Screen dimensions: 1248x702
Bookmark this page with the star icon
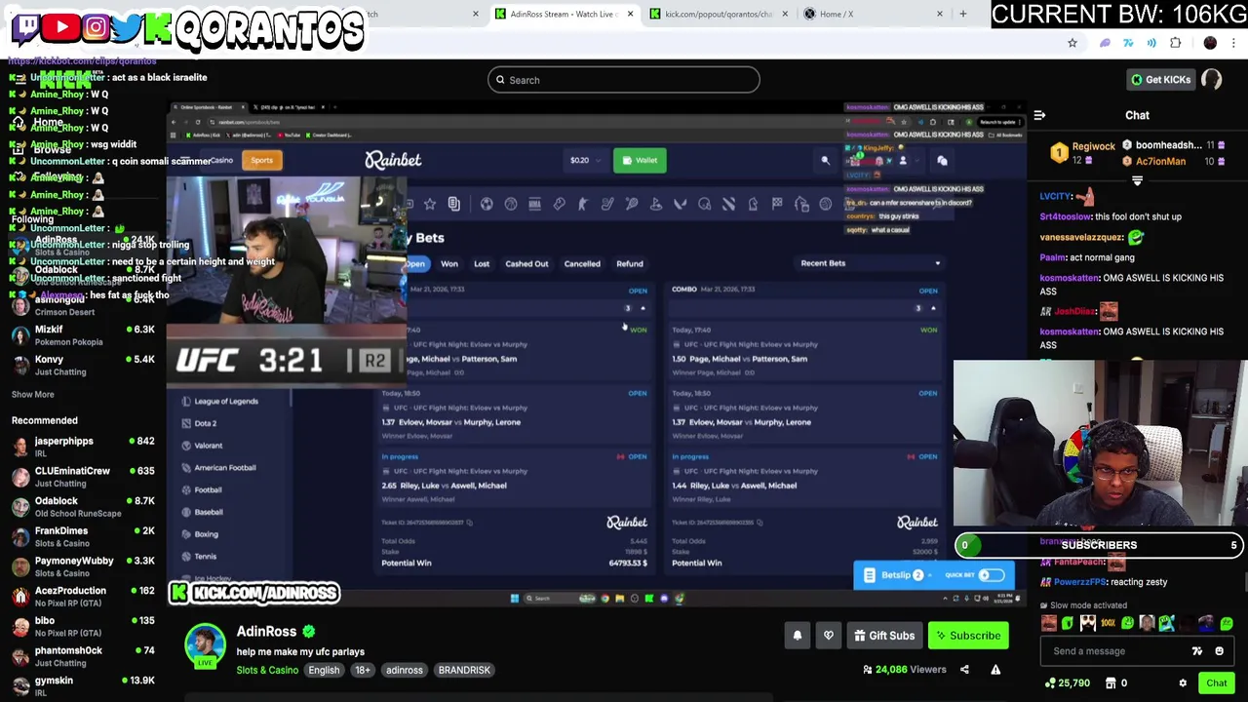pyautogui.click(x=1072, y=43)
